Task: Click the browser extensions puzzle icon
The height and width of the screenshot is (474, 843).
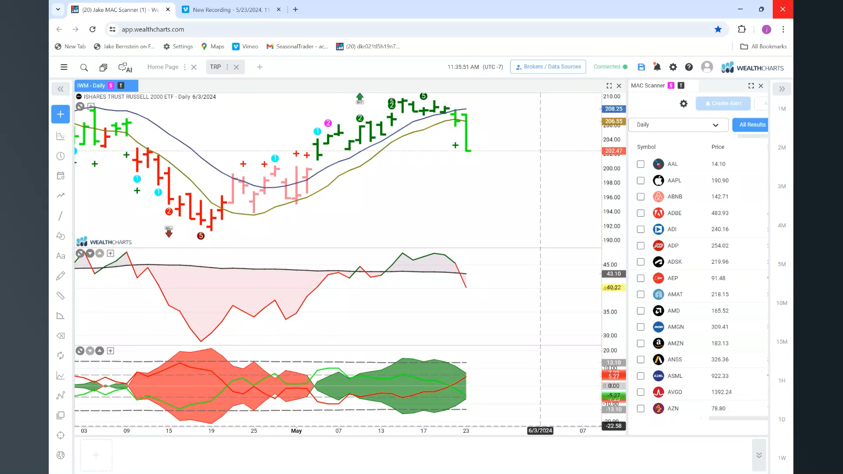Action: 742,29
